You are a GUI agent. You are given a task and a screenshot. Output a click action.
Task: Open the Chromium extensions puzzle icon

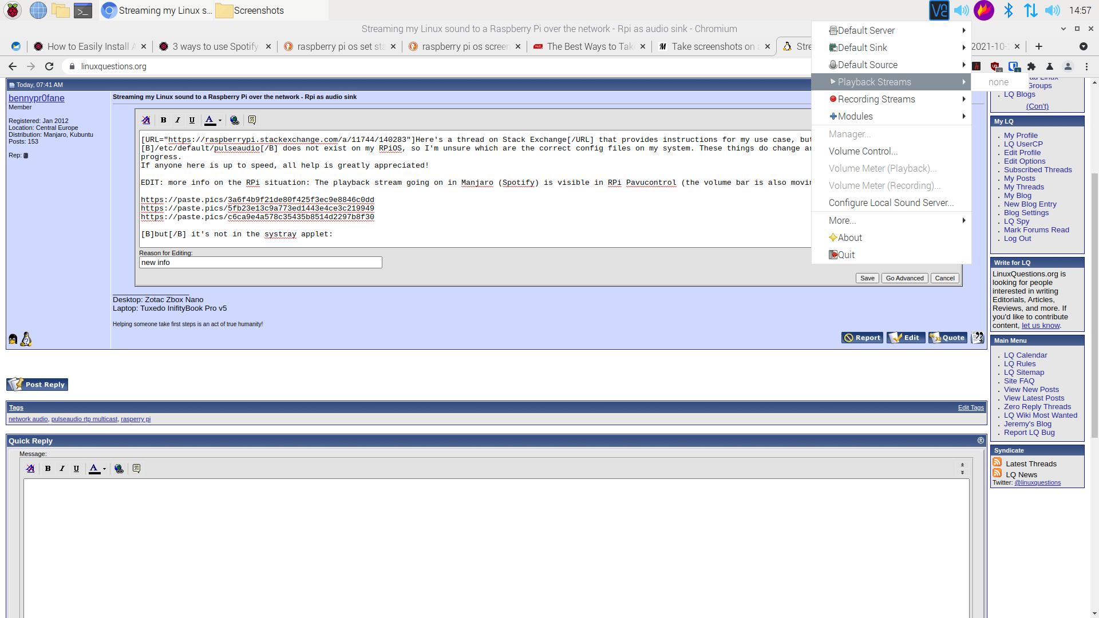click(1031, 66)
